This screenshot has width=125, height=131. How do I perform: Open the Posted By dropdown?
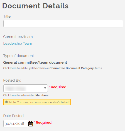click(x=26, y=88)
